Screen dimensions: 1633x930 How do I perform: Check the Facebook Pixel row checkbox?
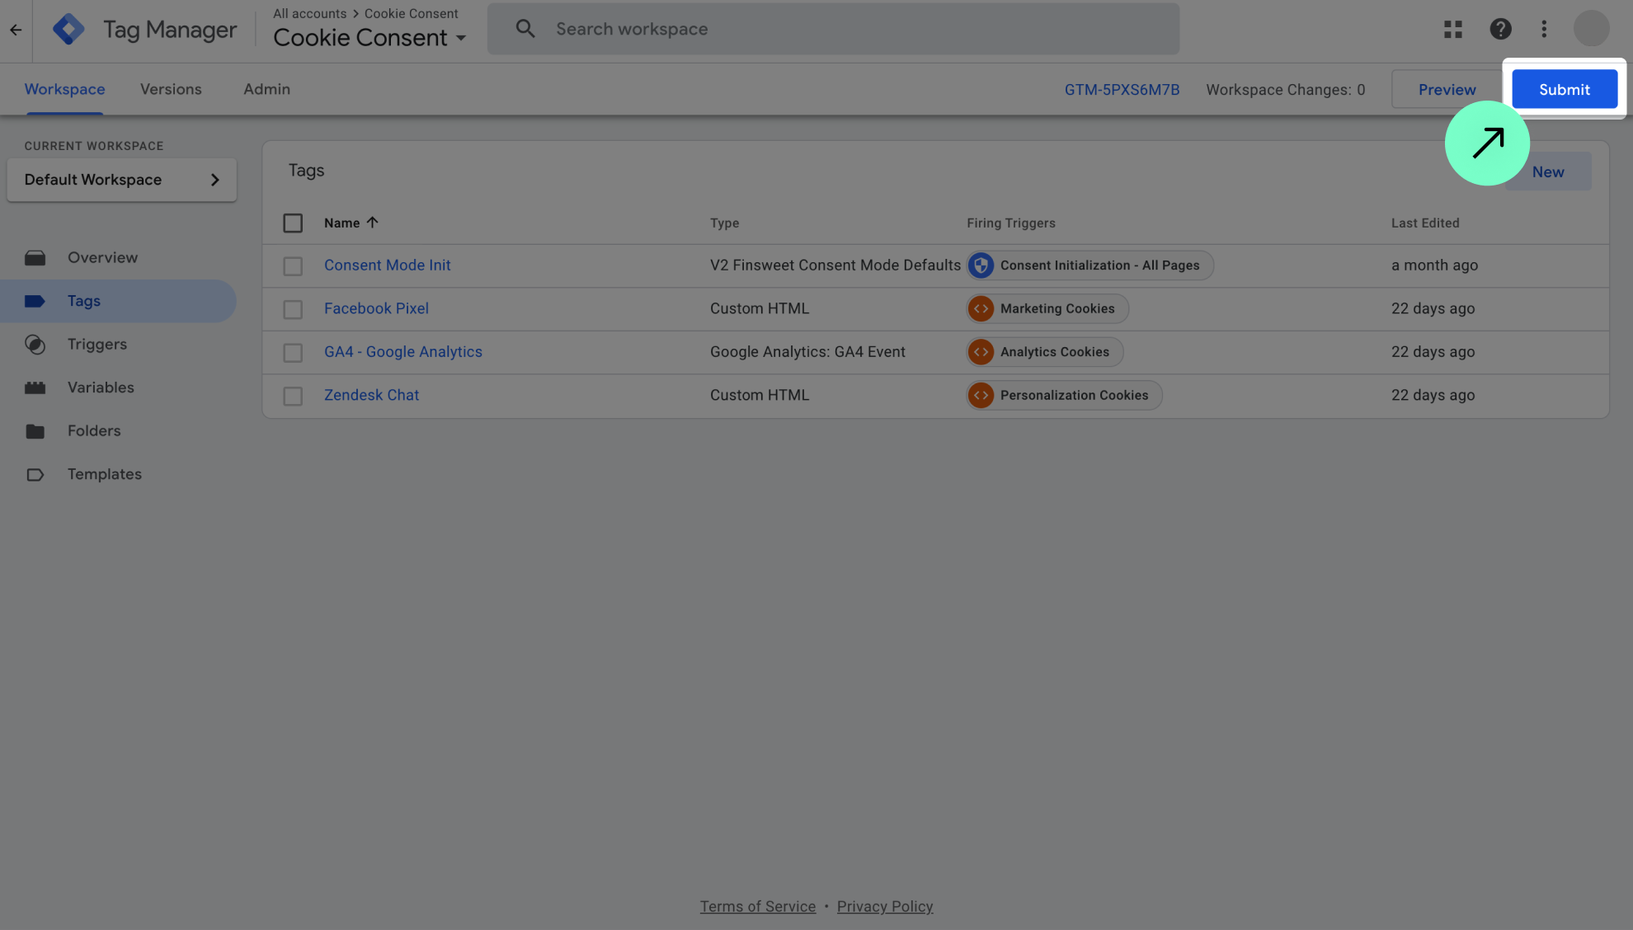[x=293, y=310]
